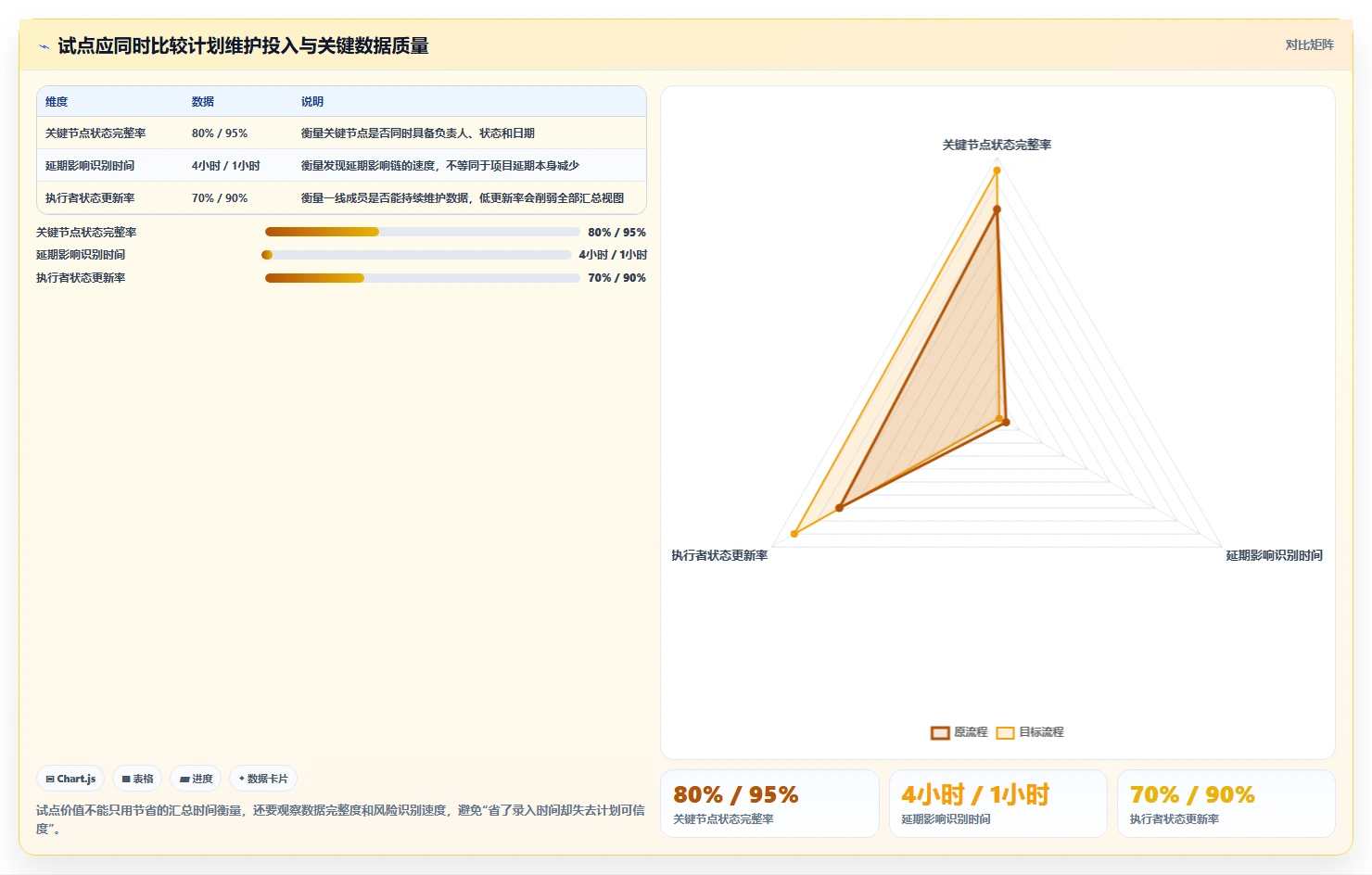
Task: Open the 70% / 90% data card
Action: (x=1226, y=804)
